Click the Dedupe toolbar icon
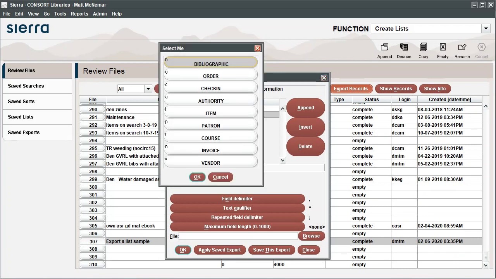 pyautogui.click(x=404, y=51)
